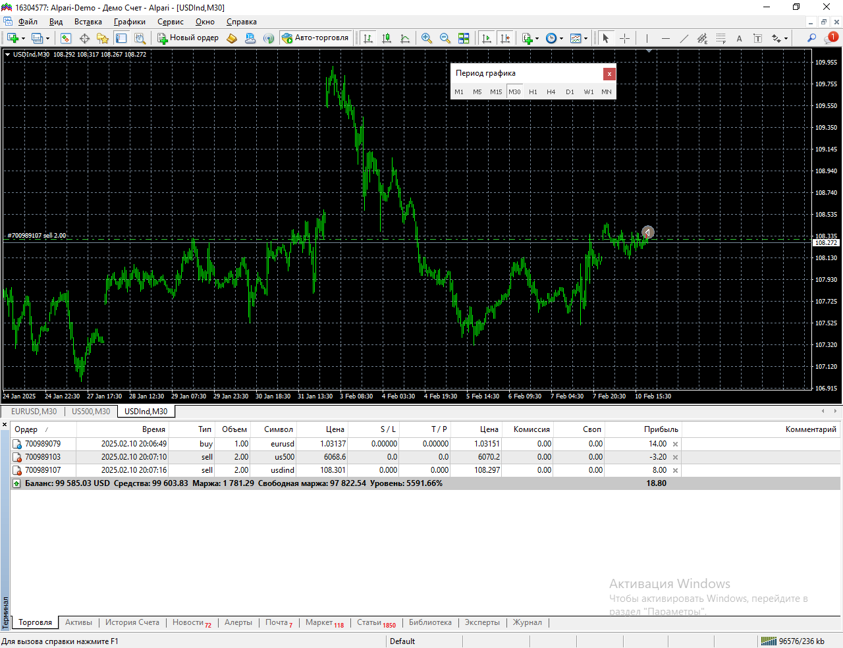
Task: Open the Вставка menu
Action: [x=88, y=22]
